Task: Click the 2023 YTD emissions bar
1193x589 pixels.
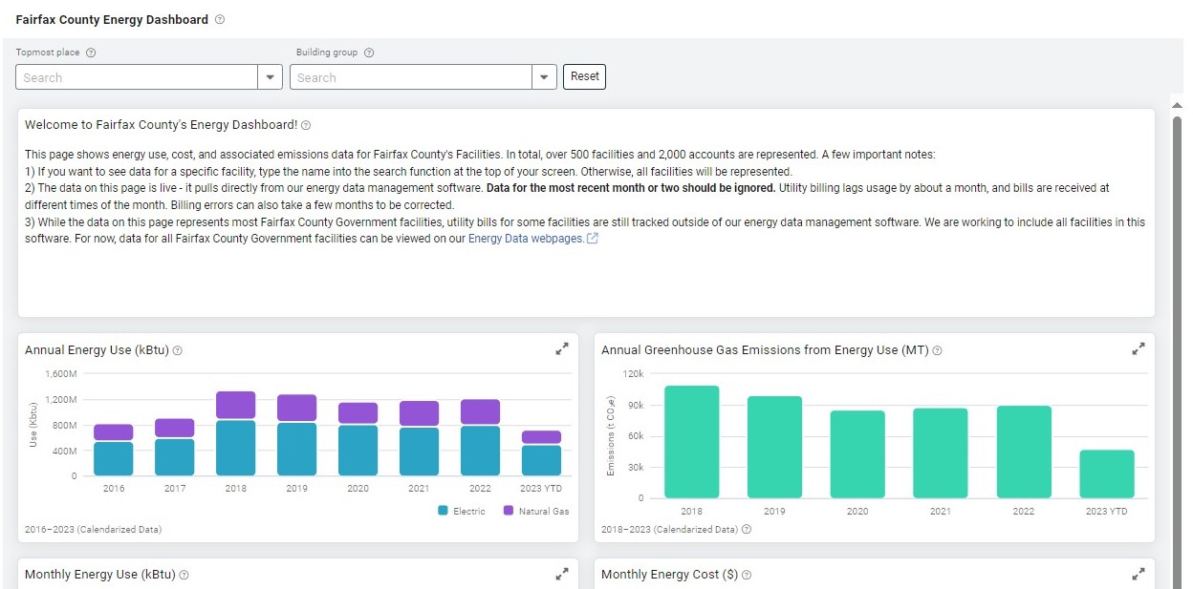Action: coord(1107,474)
